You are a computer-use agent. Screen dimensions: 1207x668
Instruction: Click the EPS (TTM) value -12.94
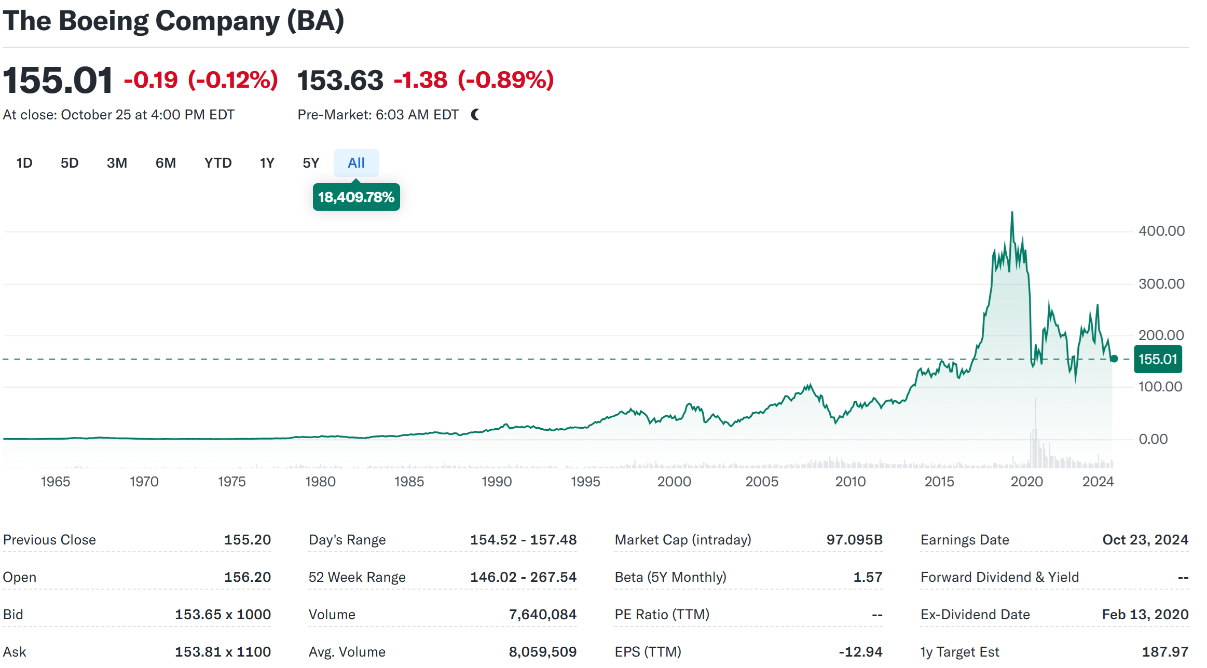860,652
